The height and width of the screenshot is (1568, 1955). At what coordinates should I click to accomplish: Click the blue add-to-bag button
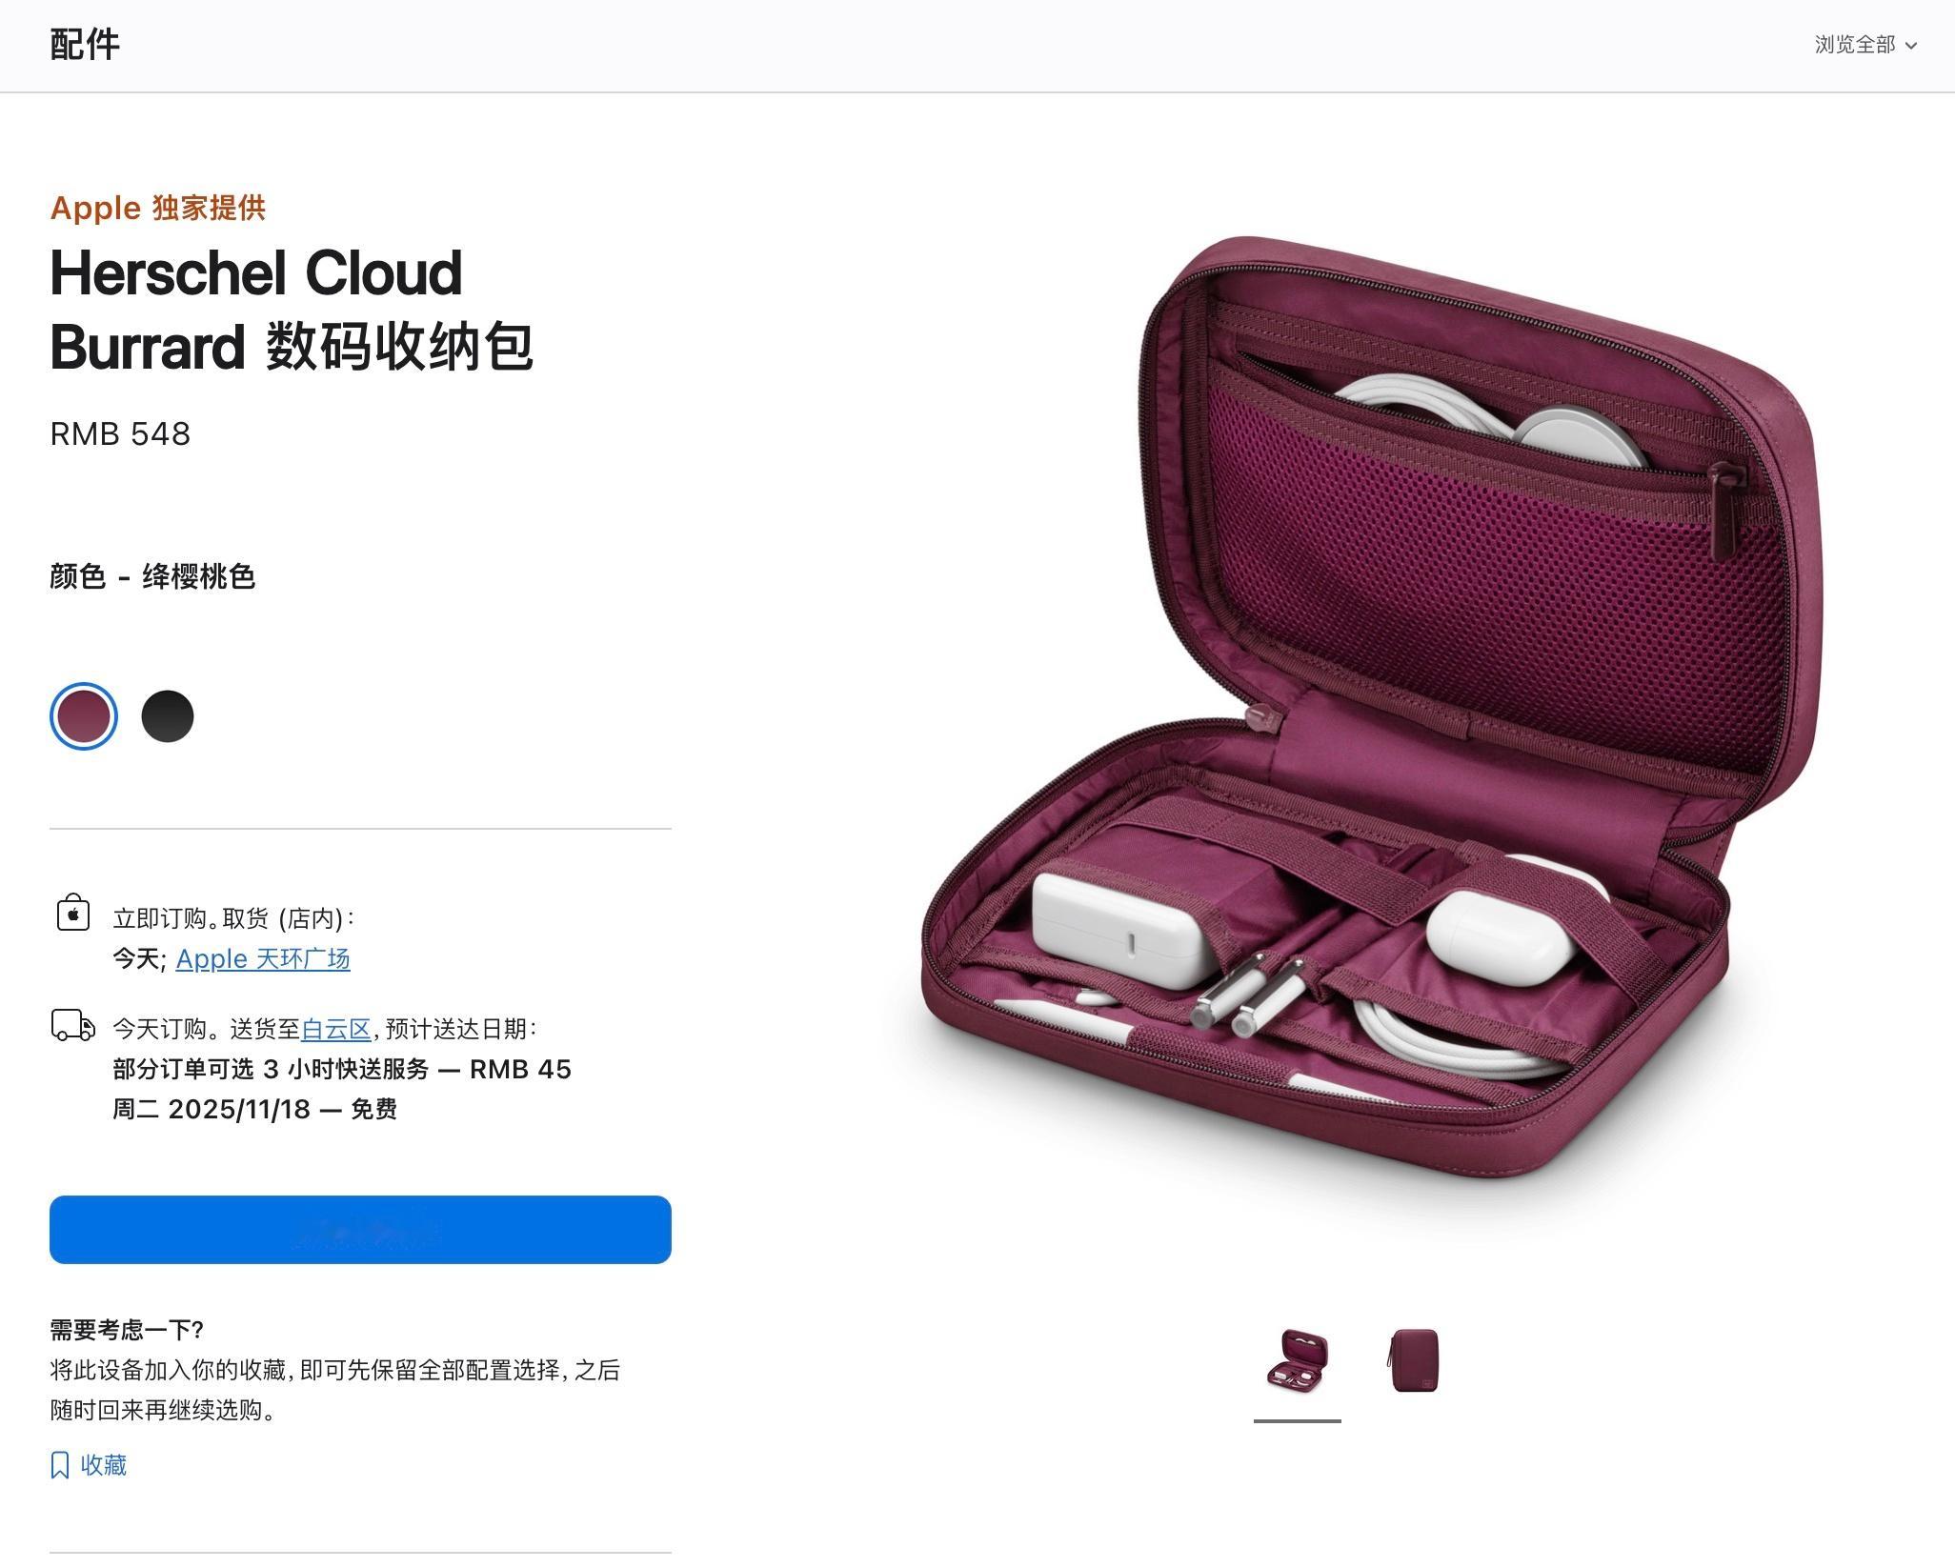coord(360,1230)
